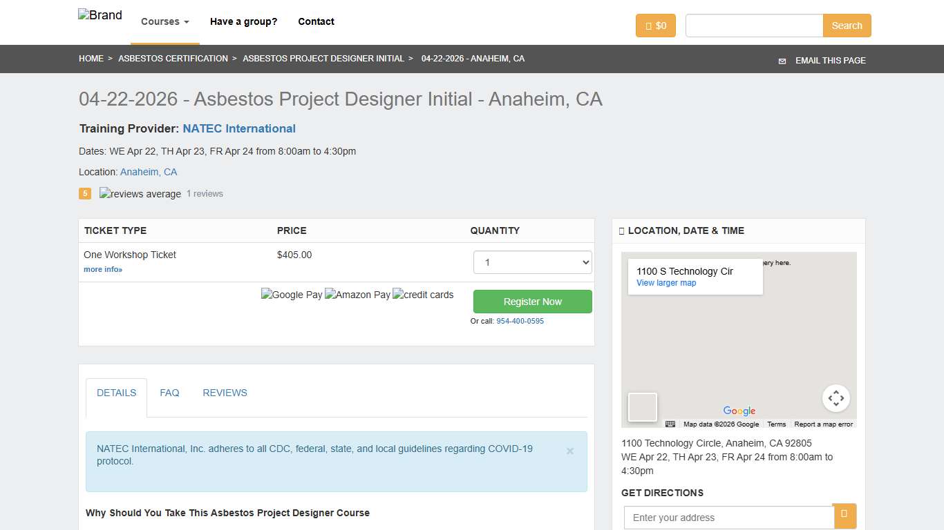Screen dimensions: 944x530
Task: Dismiss the COVID-19 protocol notice
Action: (x=569, y=451)
